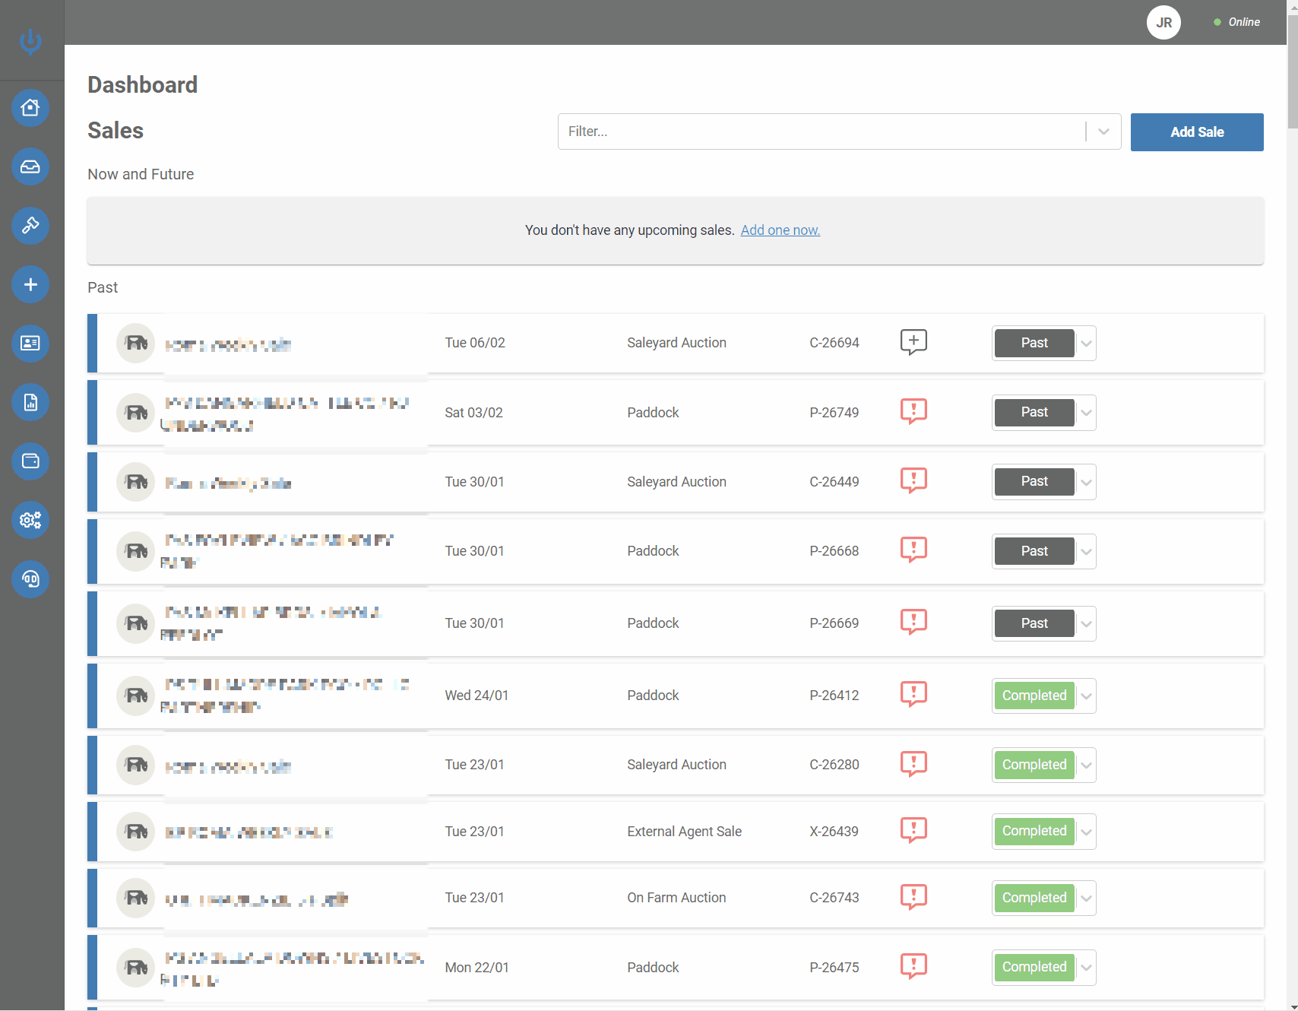Select 'On Farm Auction' type text
Screen dimensions: 1298x1011
(x=676, y=898)
